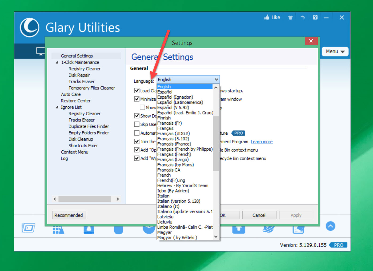Uncheck 'Join the' improvement program checkbox

coord(137,141)
